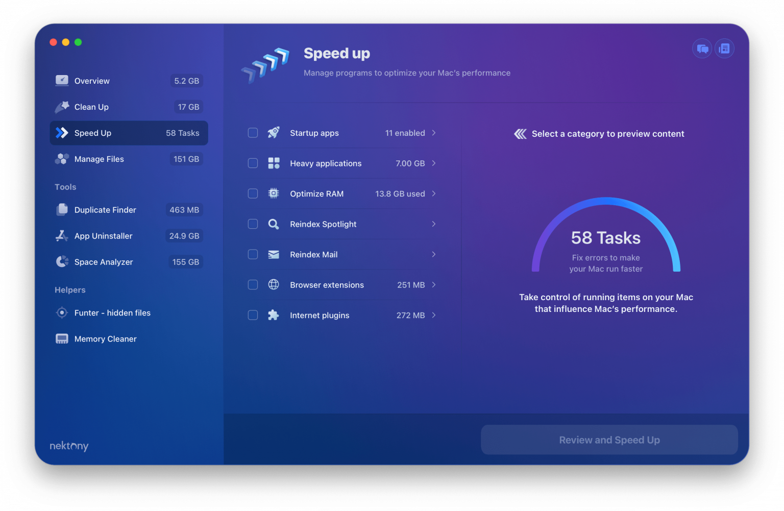Click the news article icon at top right
The image size is (784, 511).
tap(724, 48)
